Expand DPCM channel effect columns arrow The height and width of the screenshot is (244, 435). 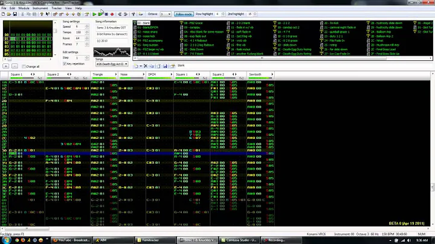coord(171,74)
